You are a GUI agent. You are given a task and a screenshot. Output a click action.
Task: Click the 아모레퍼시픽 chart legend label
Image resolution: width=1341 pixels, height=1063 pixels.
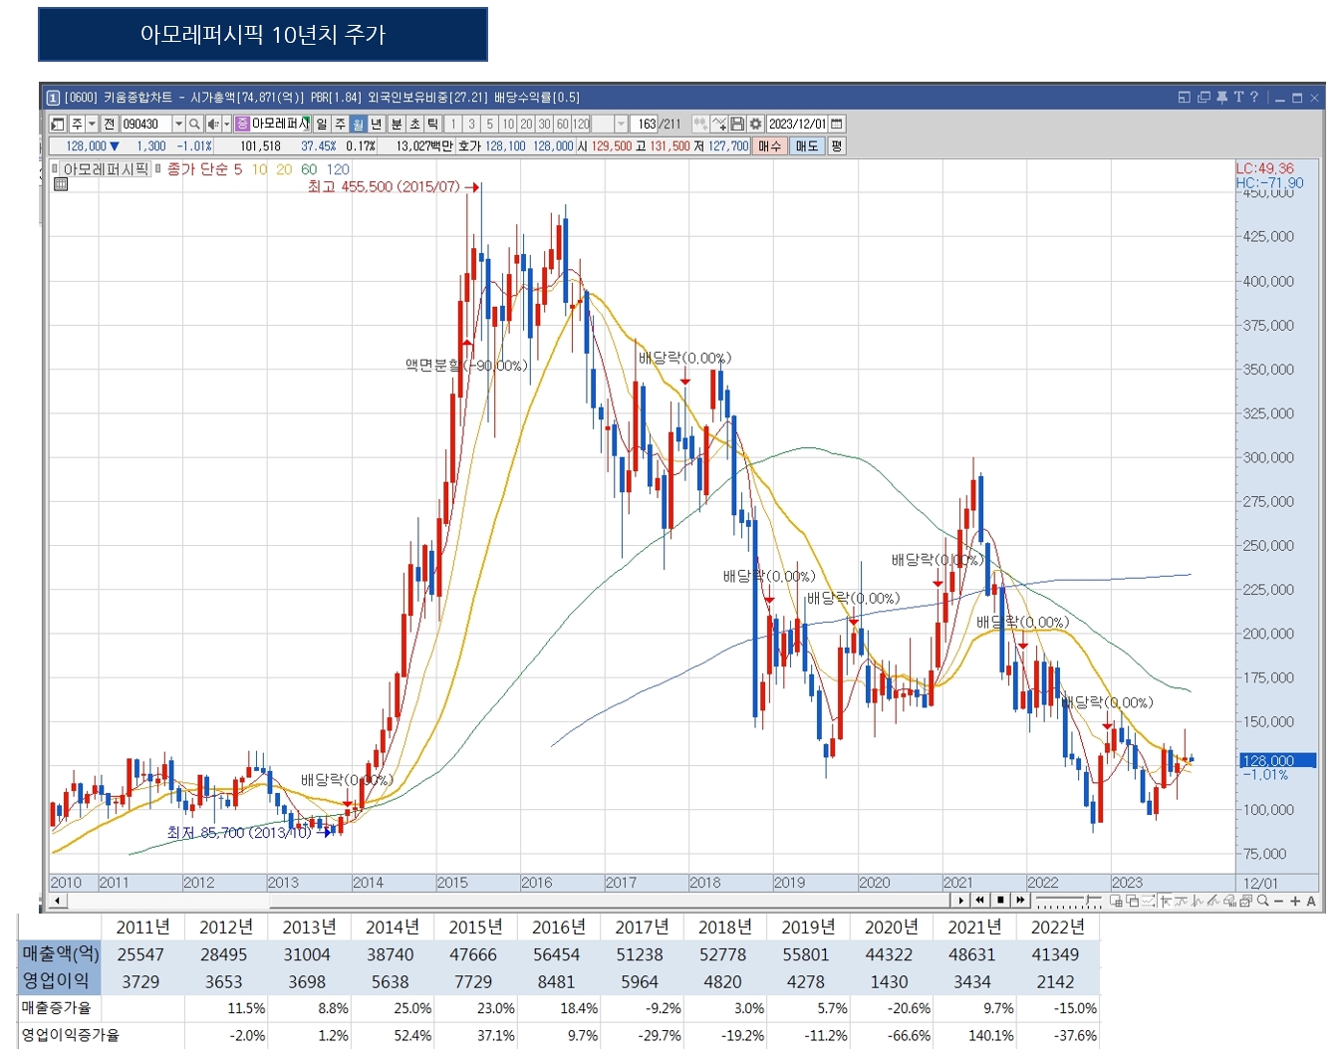[106, 169]
